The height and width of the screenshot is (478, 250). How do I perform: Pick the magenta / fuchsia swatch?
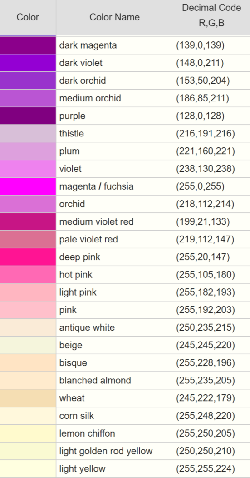pos(28,187)
